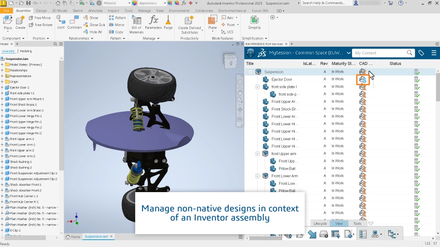Click the Title column header
Image resolution: width=440 pixels, height=247 pixels.
click(250, 64)
